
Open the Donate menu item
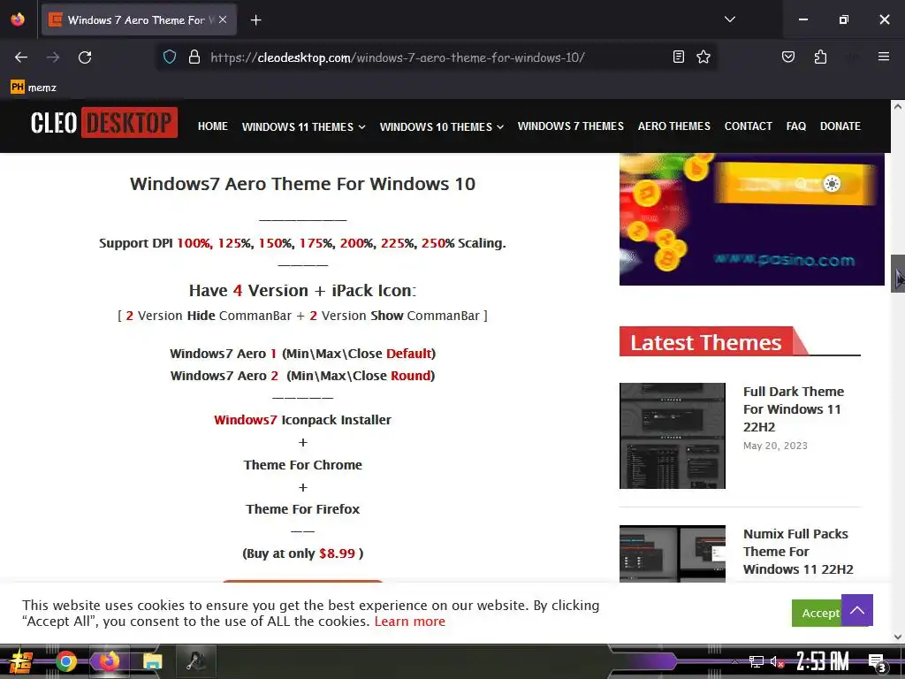(840, 126)
